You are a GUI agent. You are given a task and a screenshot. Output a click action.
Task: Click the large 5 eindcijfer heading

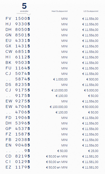24,6
